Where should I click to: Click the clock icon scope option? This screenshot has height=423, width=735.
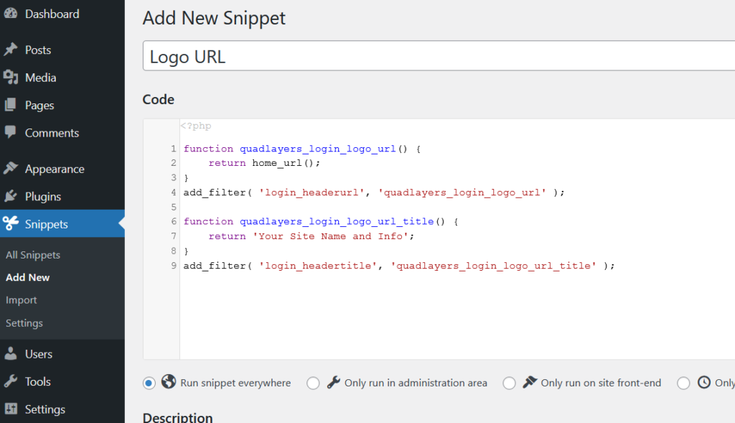click(x=704, y=382)
